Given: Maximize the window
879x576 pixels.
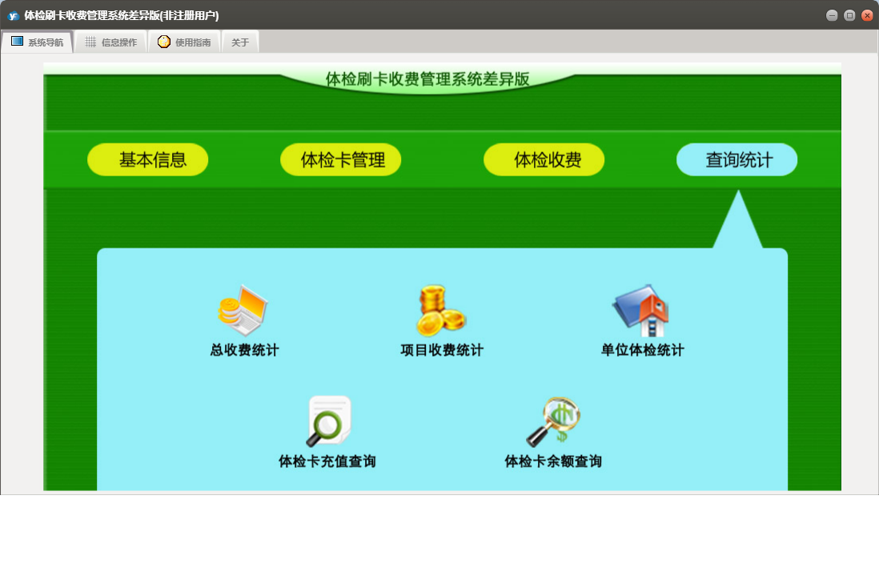Looking at the screenshot, I should [849, 16].
